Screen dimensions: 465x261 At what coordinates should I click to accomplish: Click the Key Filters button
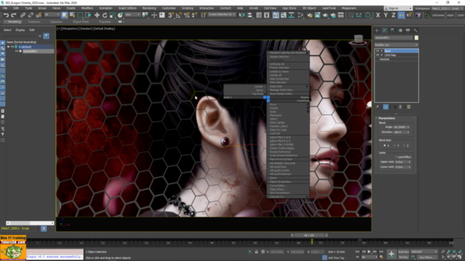[x=426, y=257]
